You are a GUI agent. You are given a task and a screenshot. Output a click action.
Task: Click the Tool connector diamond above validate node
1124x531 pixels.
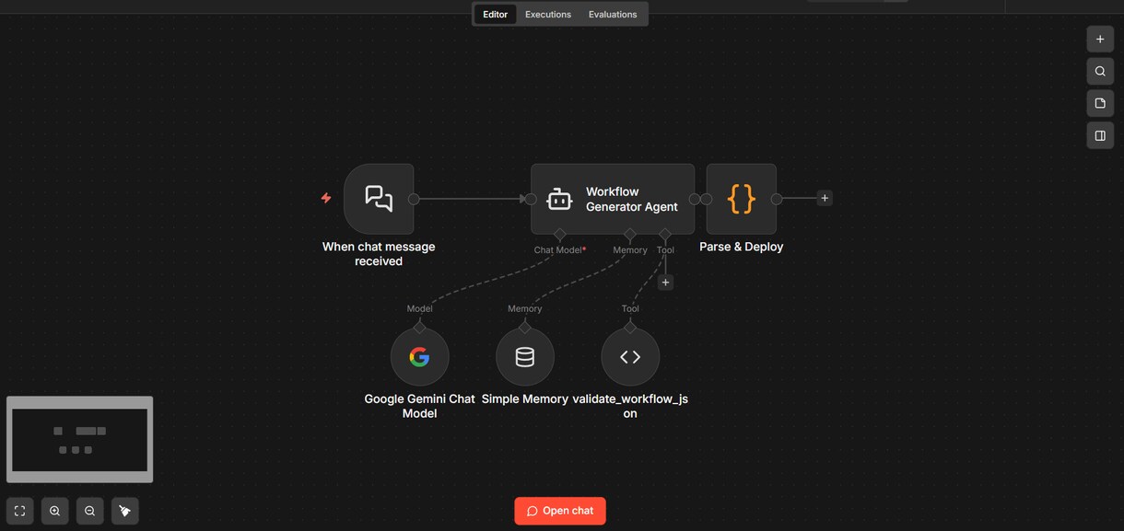tap(630, 327)
